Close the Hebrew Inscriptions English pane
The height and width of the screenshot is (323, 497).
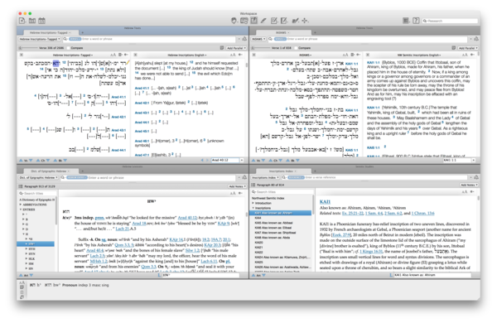pyautogui.click(x=135, y=55)
